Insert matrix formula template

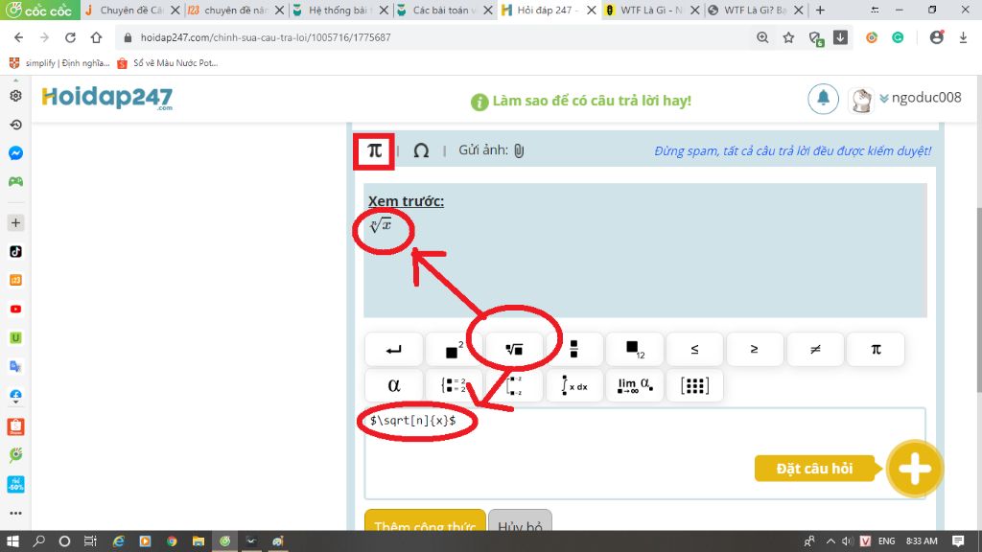pyautogui.click(x=694, y=385)
